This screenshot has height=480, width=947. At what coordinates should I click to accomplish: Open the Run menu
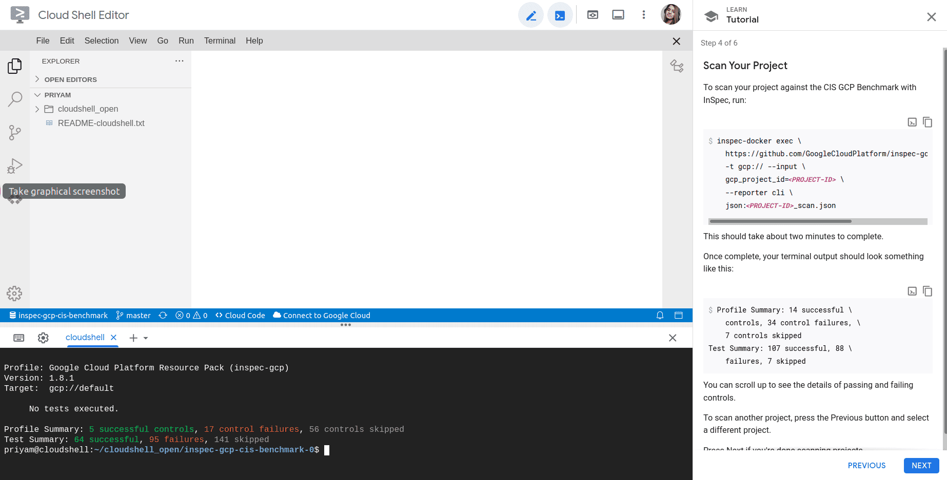(186, 41)
